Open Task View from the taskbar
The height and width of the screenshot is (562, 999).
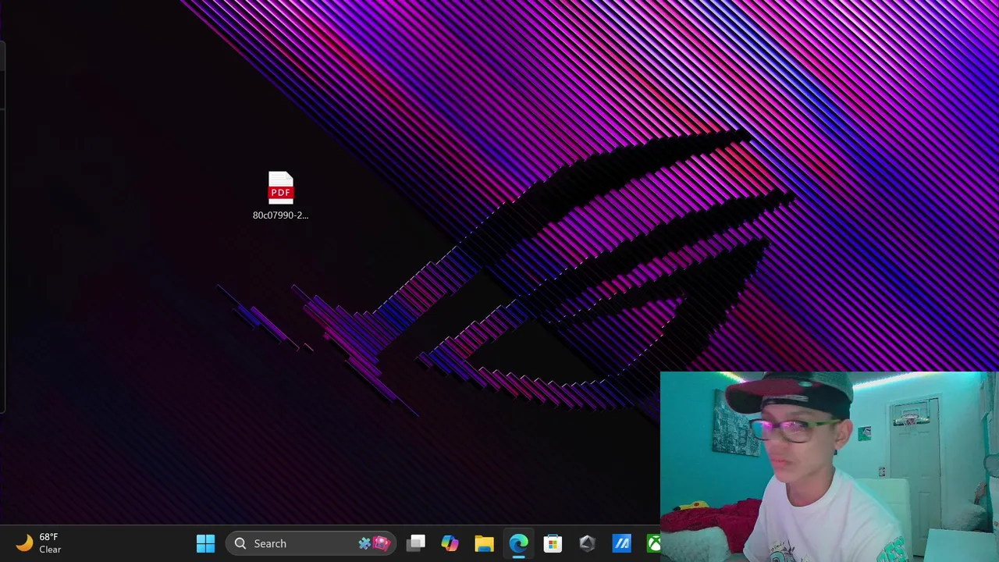[x=416, y=543]
